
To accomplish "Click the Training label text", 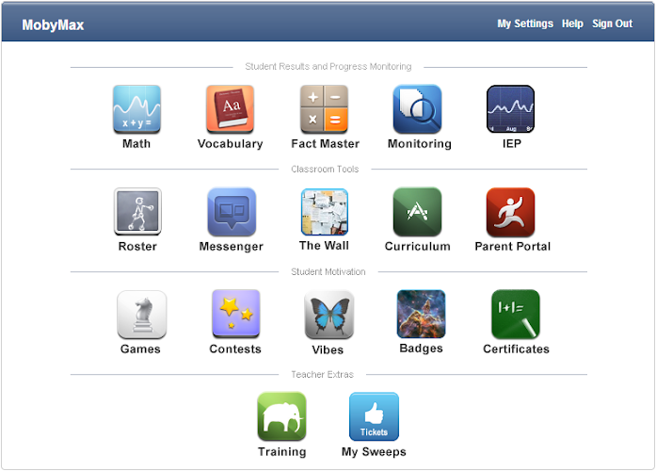I will (282, 452).
